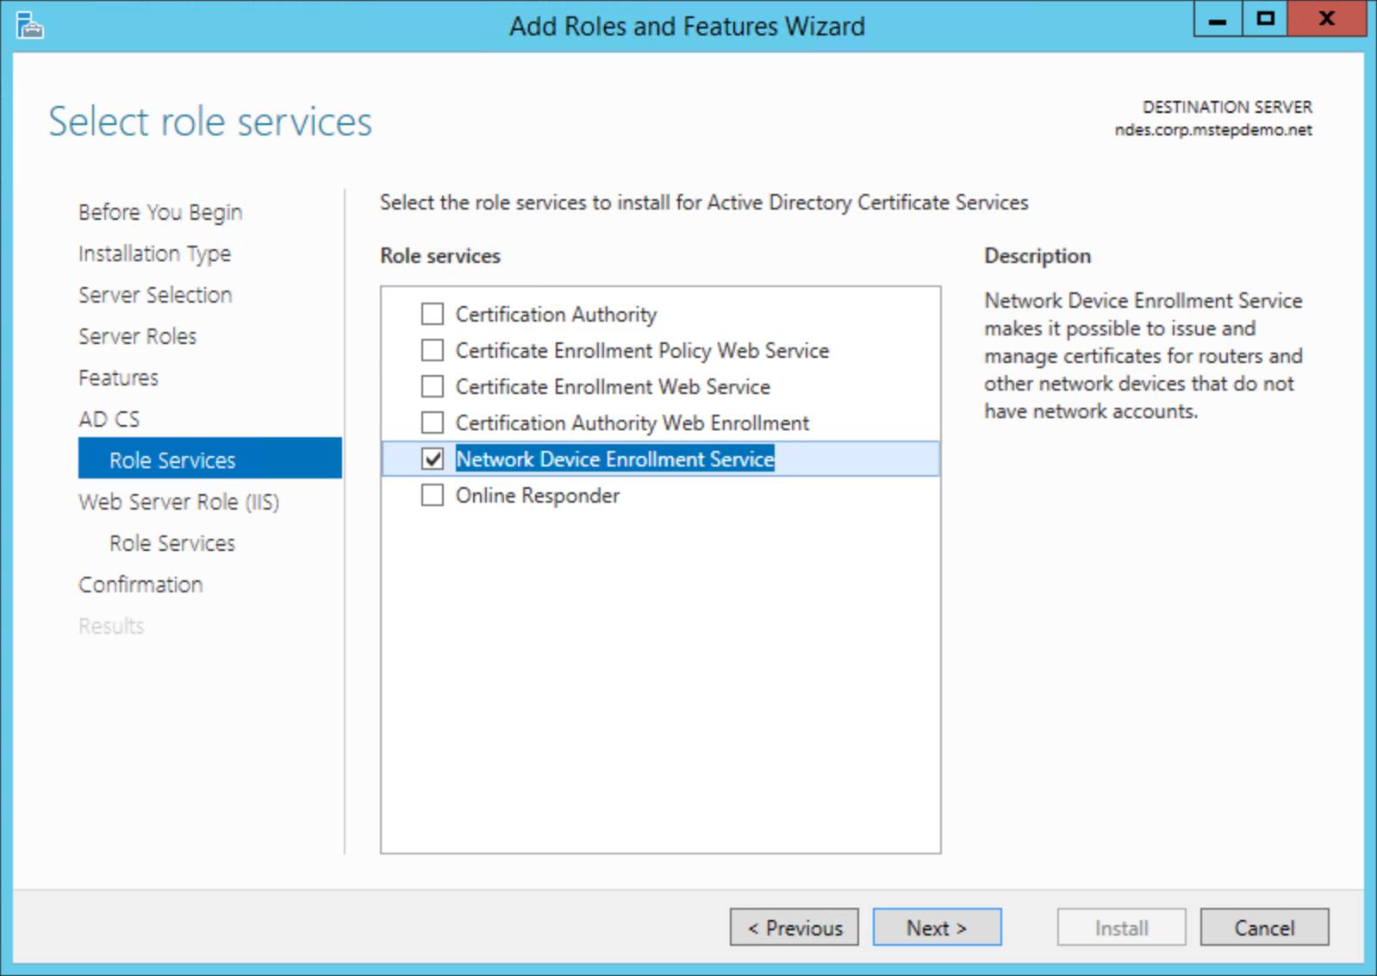This screenshot has width=1377, height=976.
Task: Check Certificate Enrollment Policy Web Service
Action: [433, 350]
